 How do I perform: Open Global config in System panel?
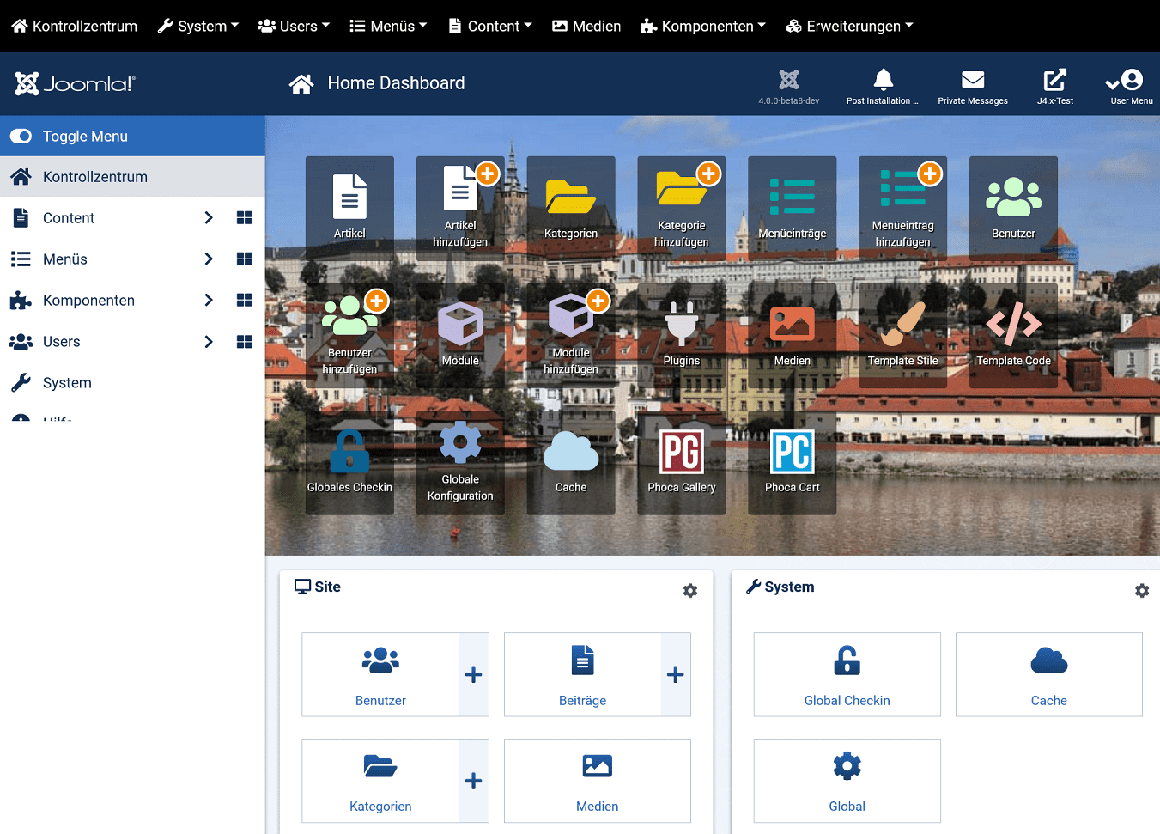point(847,781)
